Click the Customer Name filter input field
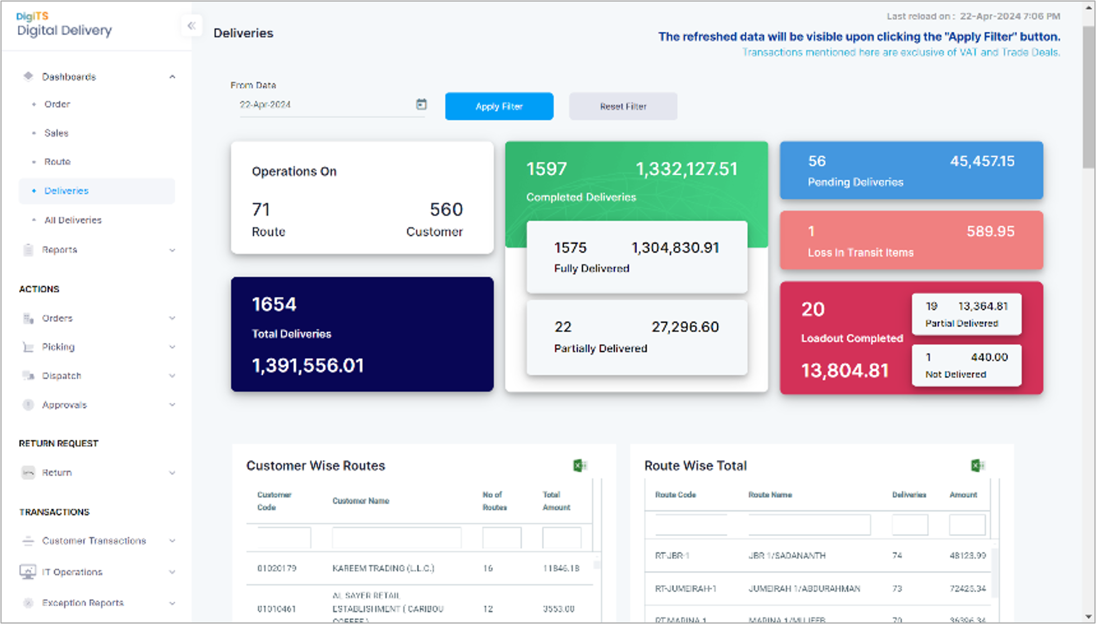This screenshot has width=1096, height=624. click(x=397, y=538)
